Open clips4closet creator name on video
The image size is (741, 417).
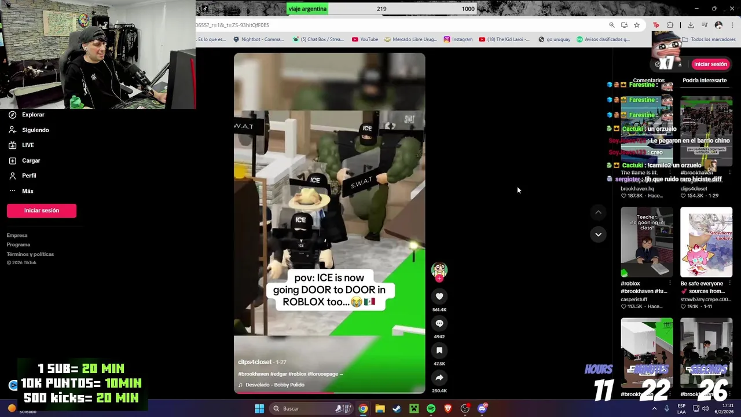click(255, 362)
